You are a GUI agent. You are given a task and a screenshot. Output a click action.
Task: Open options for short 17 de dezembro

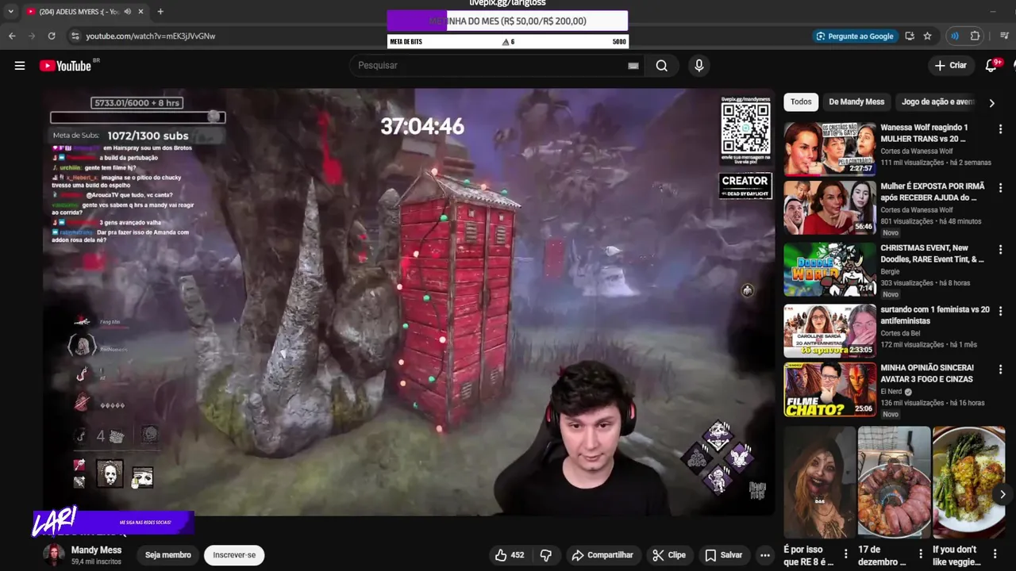pyautogui.click(x=921, y=554)
